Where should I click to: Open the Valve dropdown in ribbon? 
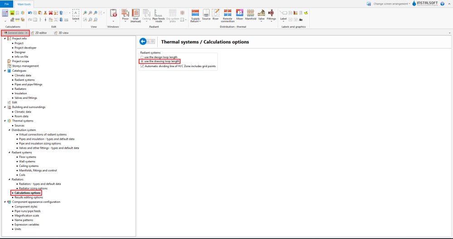pyautogui.click(x=261, y=15)
